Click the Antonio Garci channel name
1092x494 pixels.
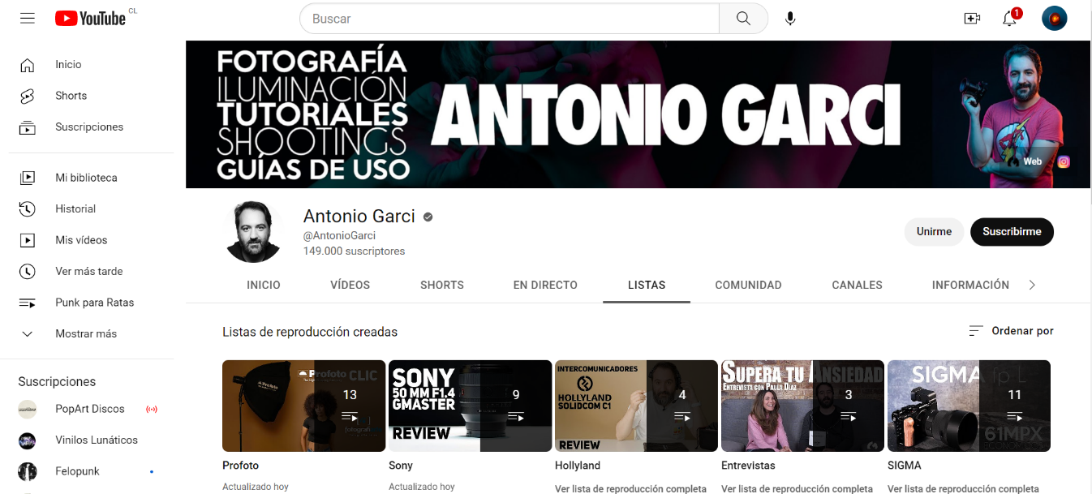(x=359, y=217)
